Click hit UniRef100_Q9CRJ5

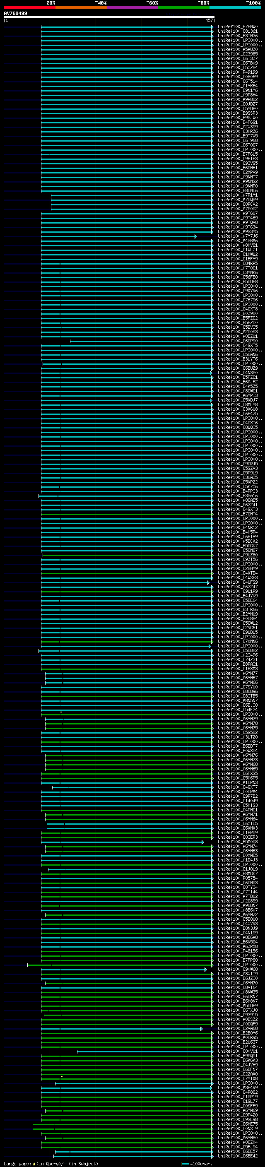coord(238,464)
